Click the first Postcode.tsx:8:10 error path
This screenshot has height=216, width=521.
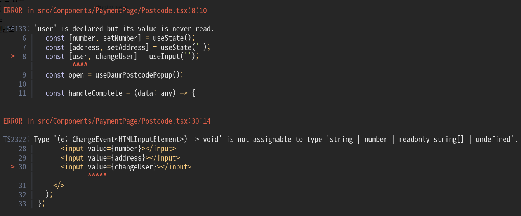point(122,10)
